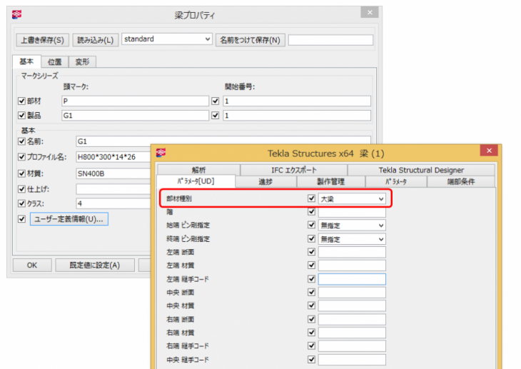The width and height of the screenshot is (521, 369).
Task: Toggle the 部材種別 checkbox
Action: (311, 198)
